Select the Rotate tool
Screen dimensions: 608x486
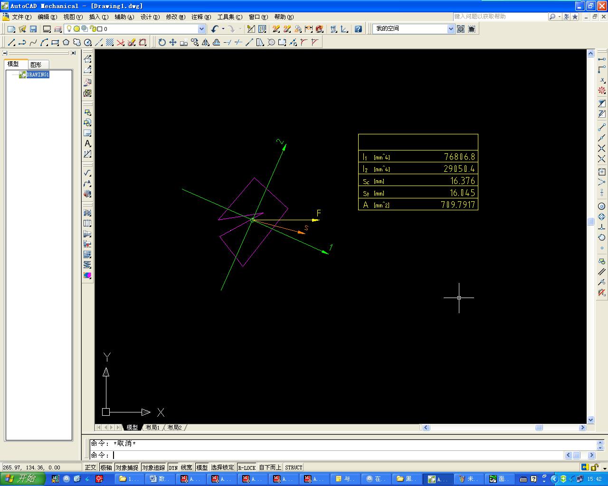pyautogui.click(x=162, y=43)
